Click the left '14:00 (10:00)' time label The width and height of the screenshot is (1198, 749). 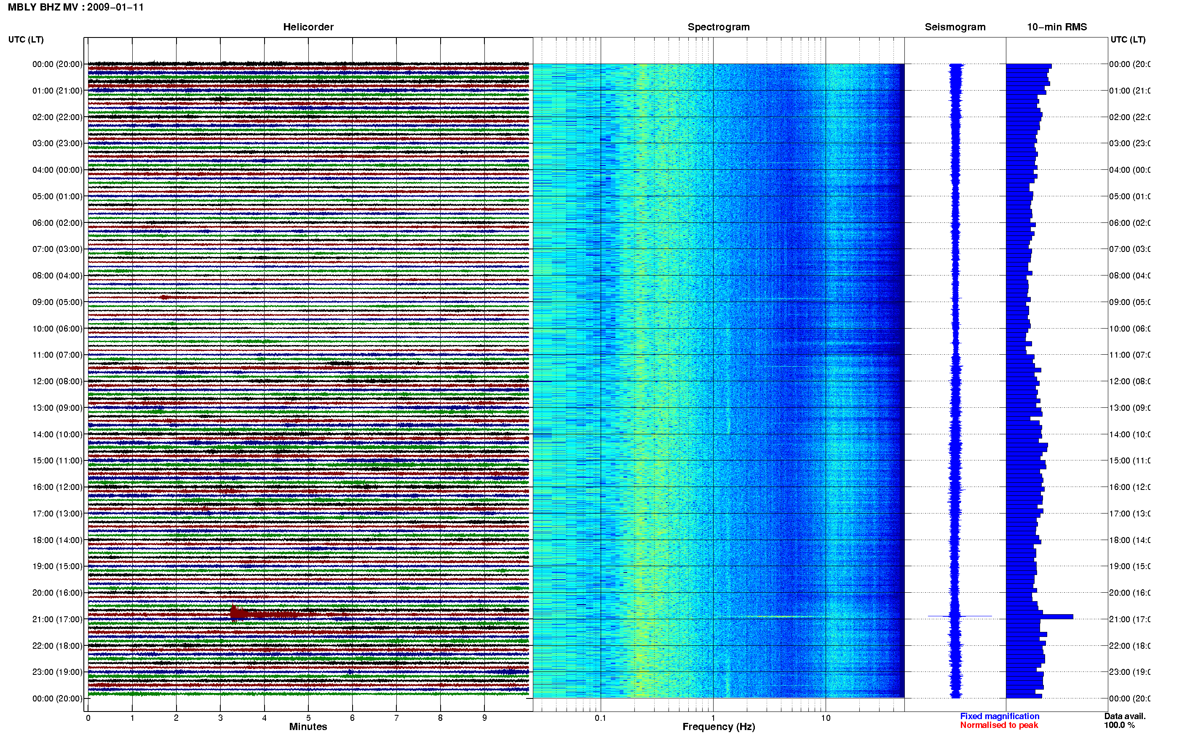[x=57, y=434]
